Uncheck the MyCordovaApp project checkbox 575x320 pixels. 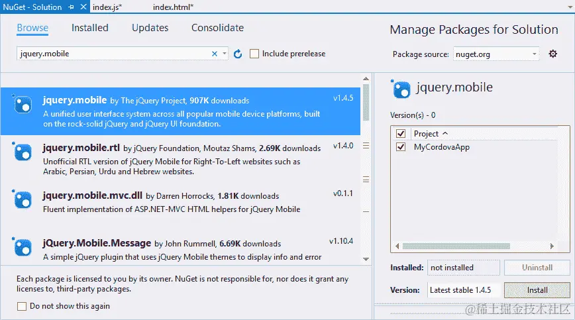click(x=401, y=147)
